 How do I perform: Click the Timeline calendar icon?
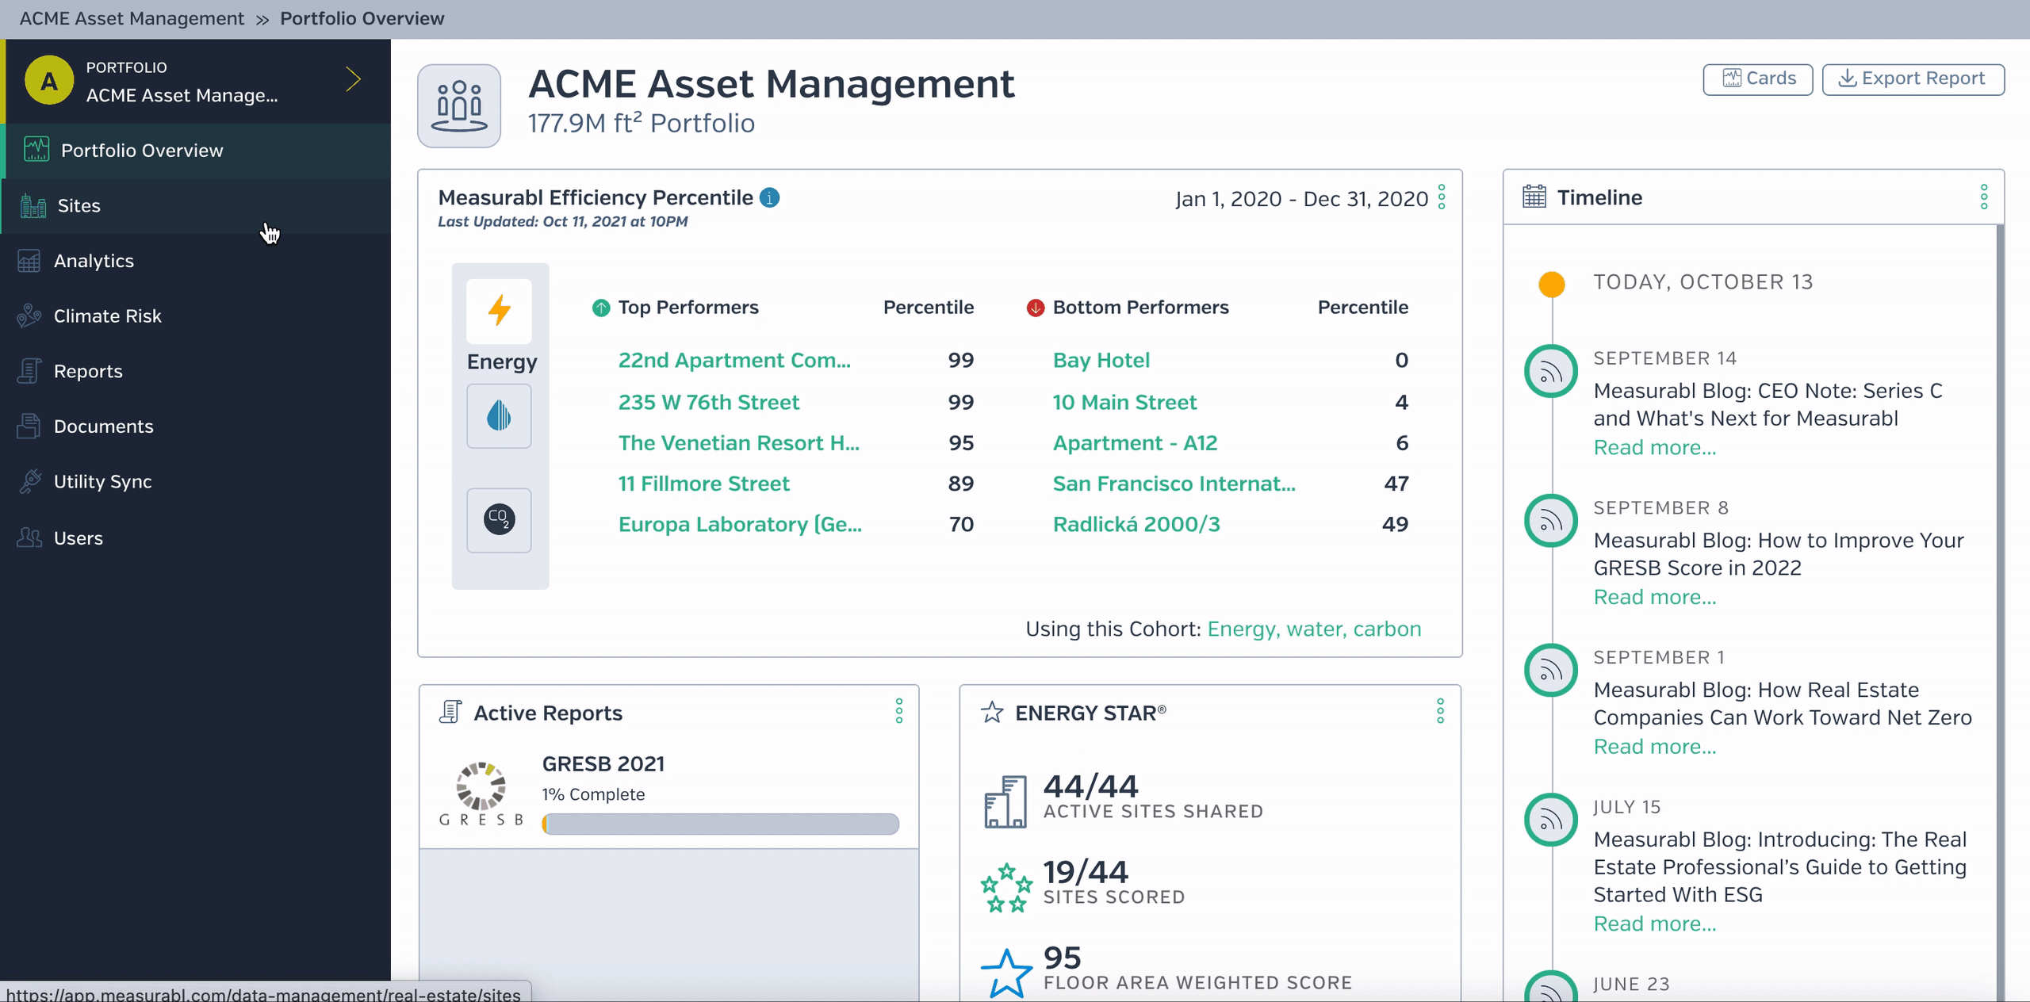(1534, 197)
